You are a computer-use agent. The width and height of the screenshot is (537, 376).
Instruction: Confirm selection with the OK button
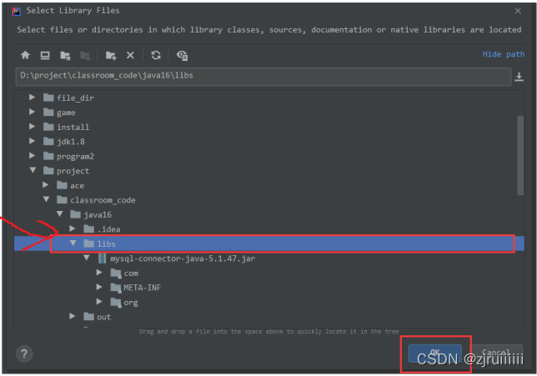pyautogui.click(x=434, y=353)
